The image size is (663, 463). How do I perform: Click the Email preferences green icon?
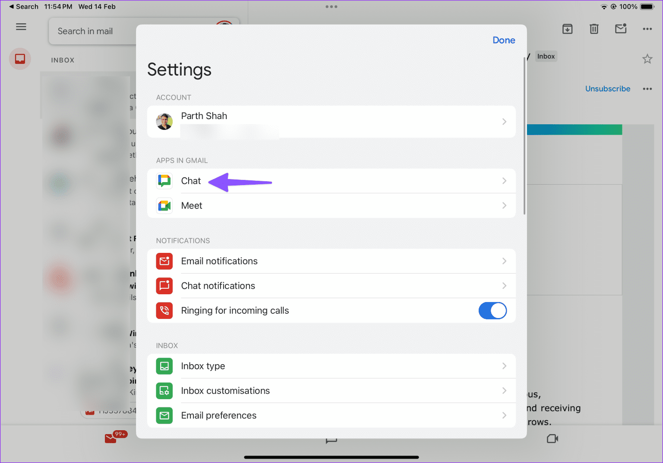click(x=164, y=415)
